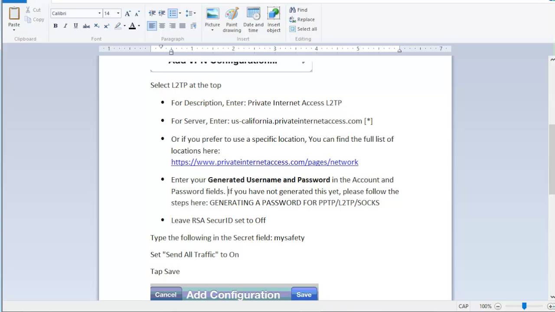Open bullet list style dropdown arrow
This screenshot has width=555, height=312.
click(x=180, y=13)
